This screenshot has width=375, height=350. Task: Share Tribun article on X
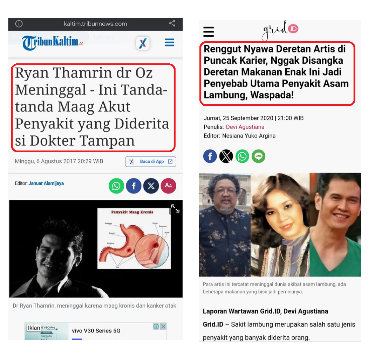(151, 186)
